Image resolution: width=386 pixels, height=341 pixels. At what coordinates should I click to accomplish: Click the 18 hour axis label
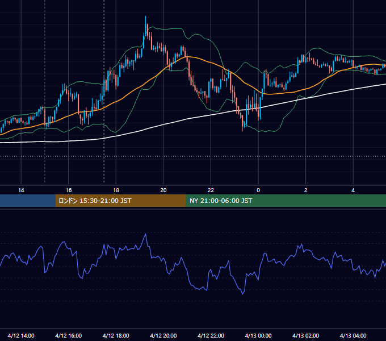click(x=116, y=190)
